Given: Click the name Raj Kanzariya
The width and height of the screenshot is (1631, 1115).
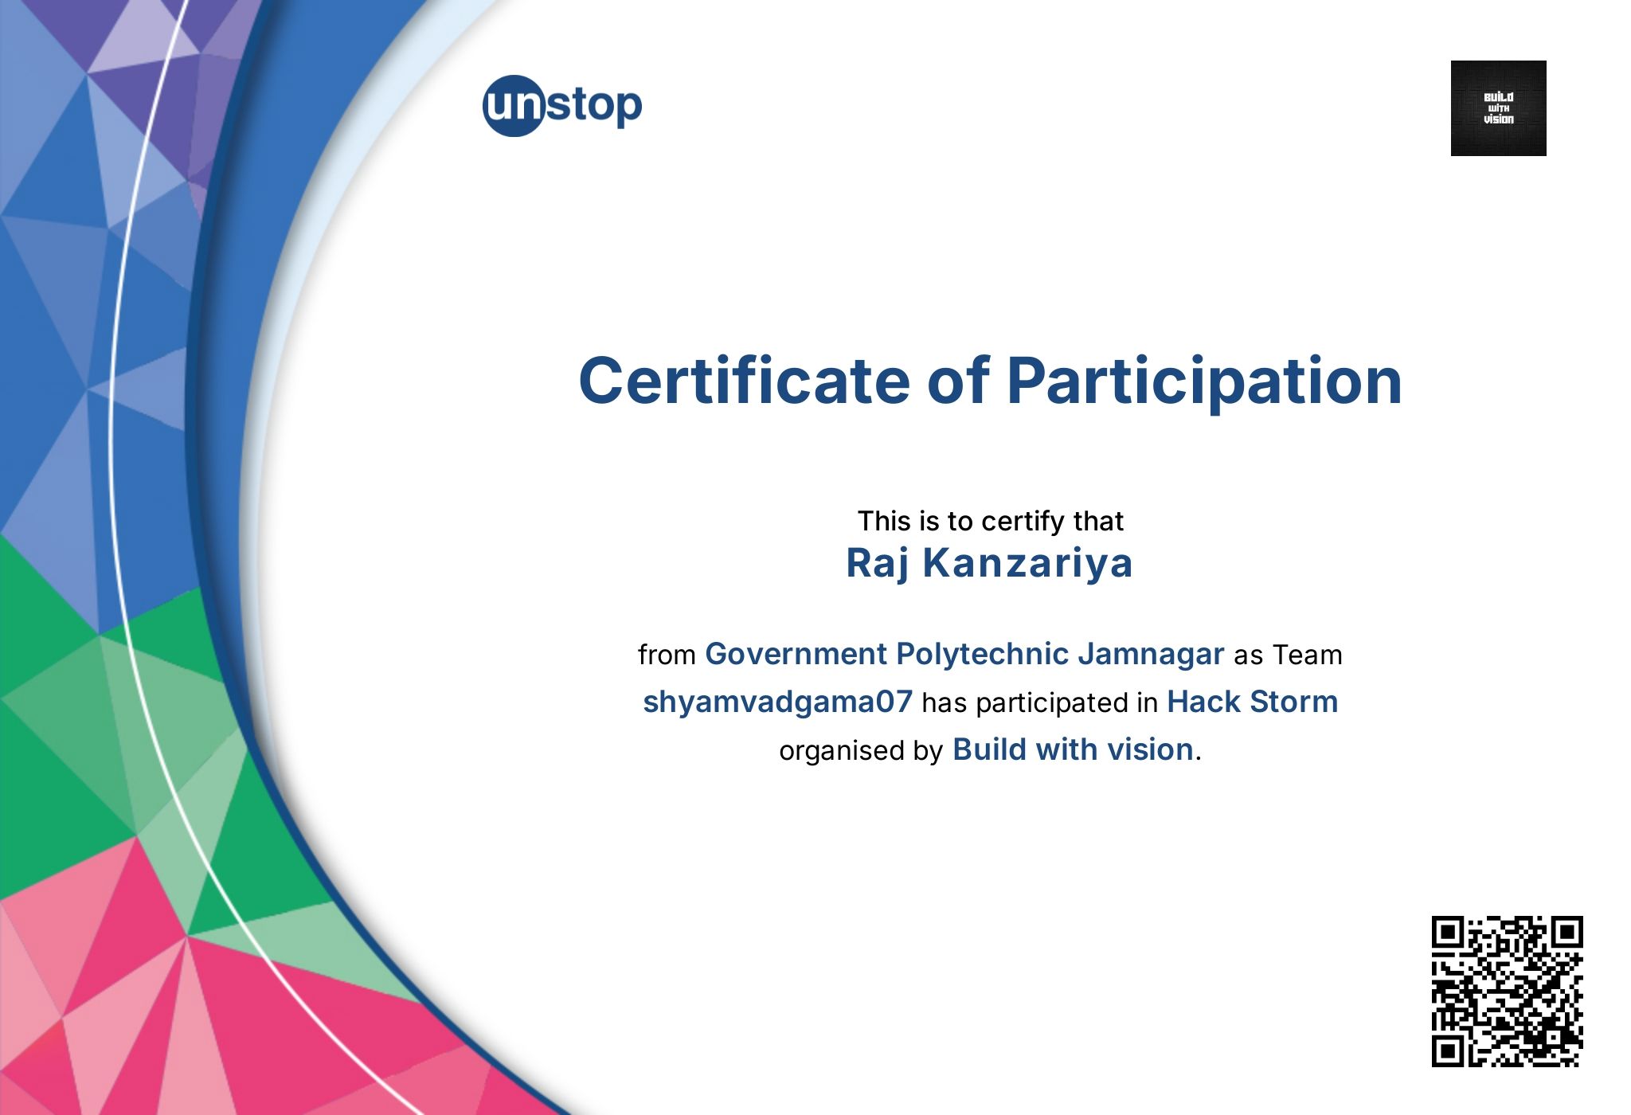Looking at the screenshot, I should pyautogui.click(x=989, y=563).
